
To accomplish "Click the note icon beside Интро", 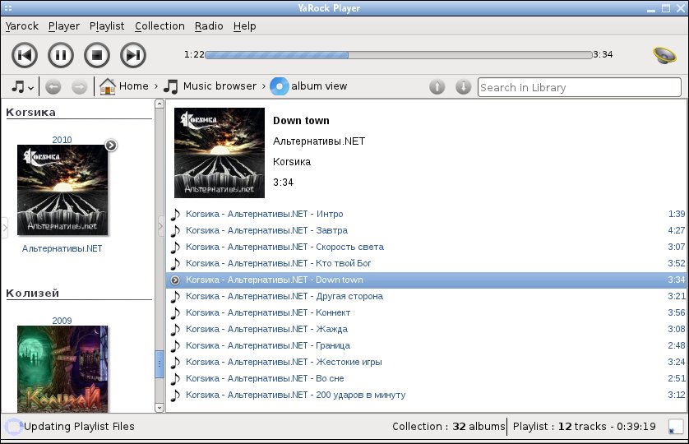I will click(175, 215).
